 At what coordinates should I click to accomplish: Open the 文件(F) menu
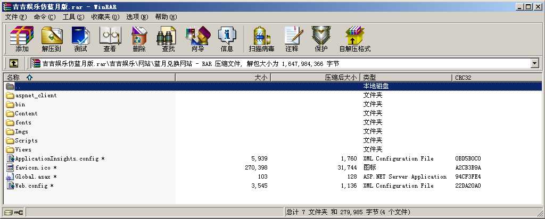click(16, 17)
